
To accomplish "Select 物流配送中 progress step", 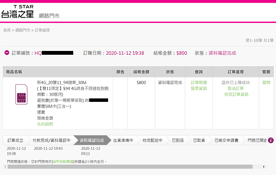I will coord(153,141).
